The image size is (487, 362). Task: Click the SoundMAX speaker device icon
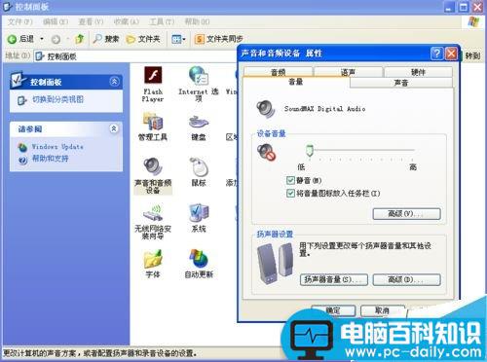pos(266,109)
